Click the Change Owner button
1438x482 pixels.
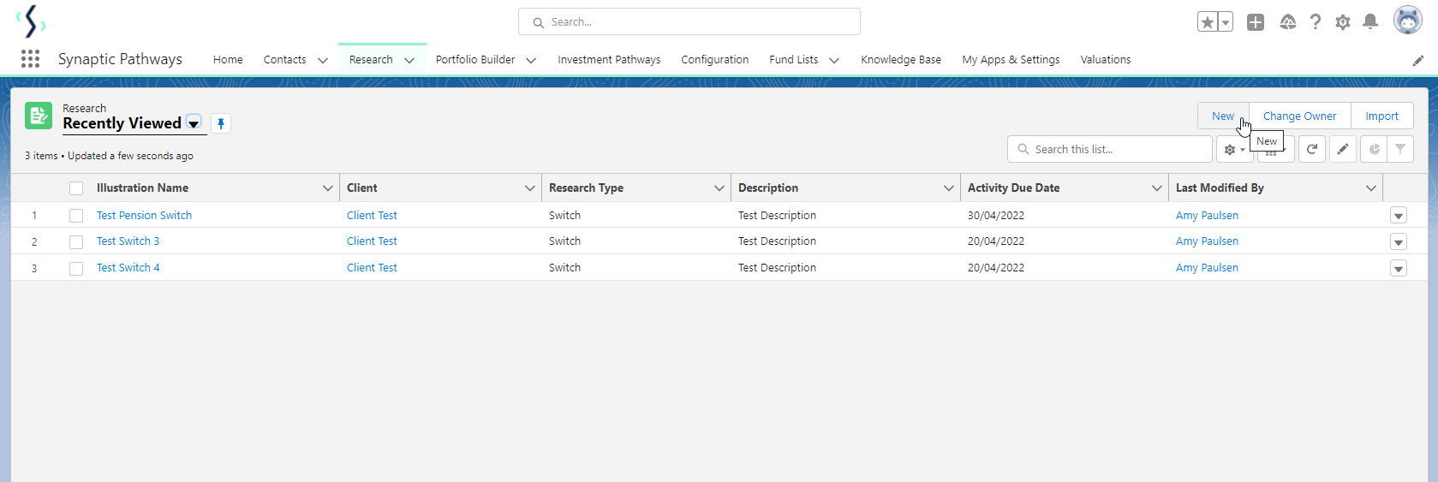(1299, 116)
